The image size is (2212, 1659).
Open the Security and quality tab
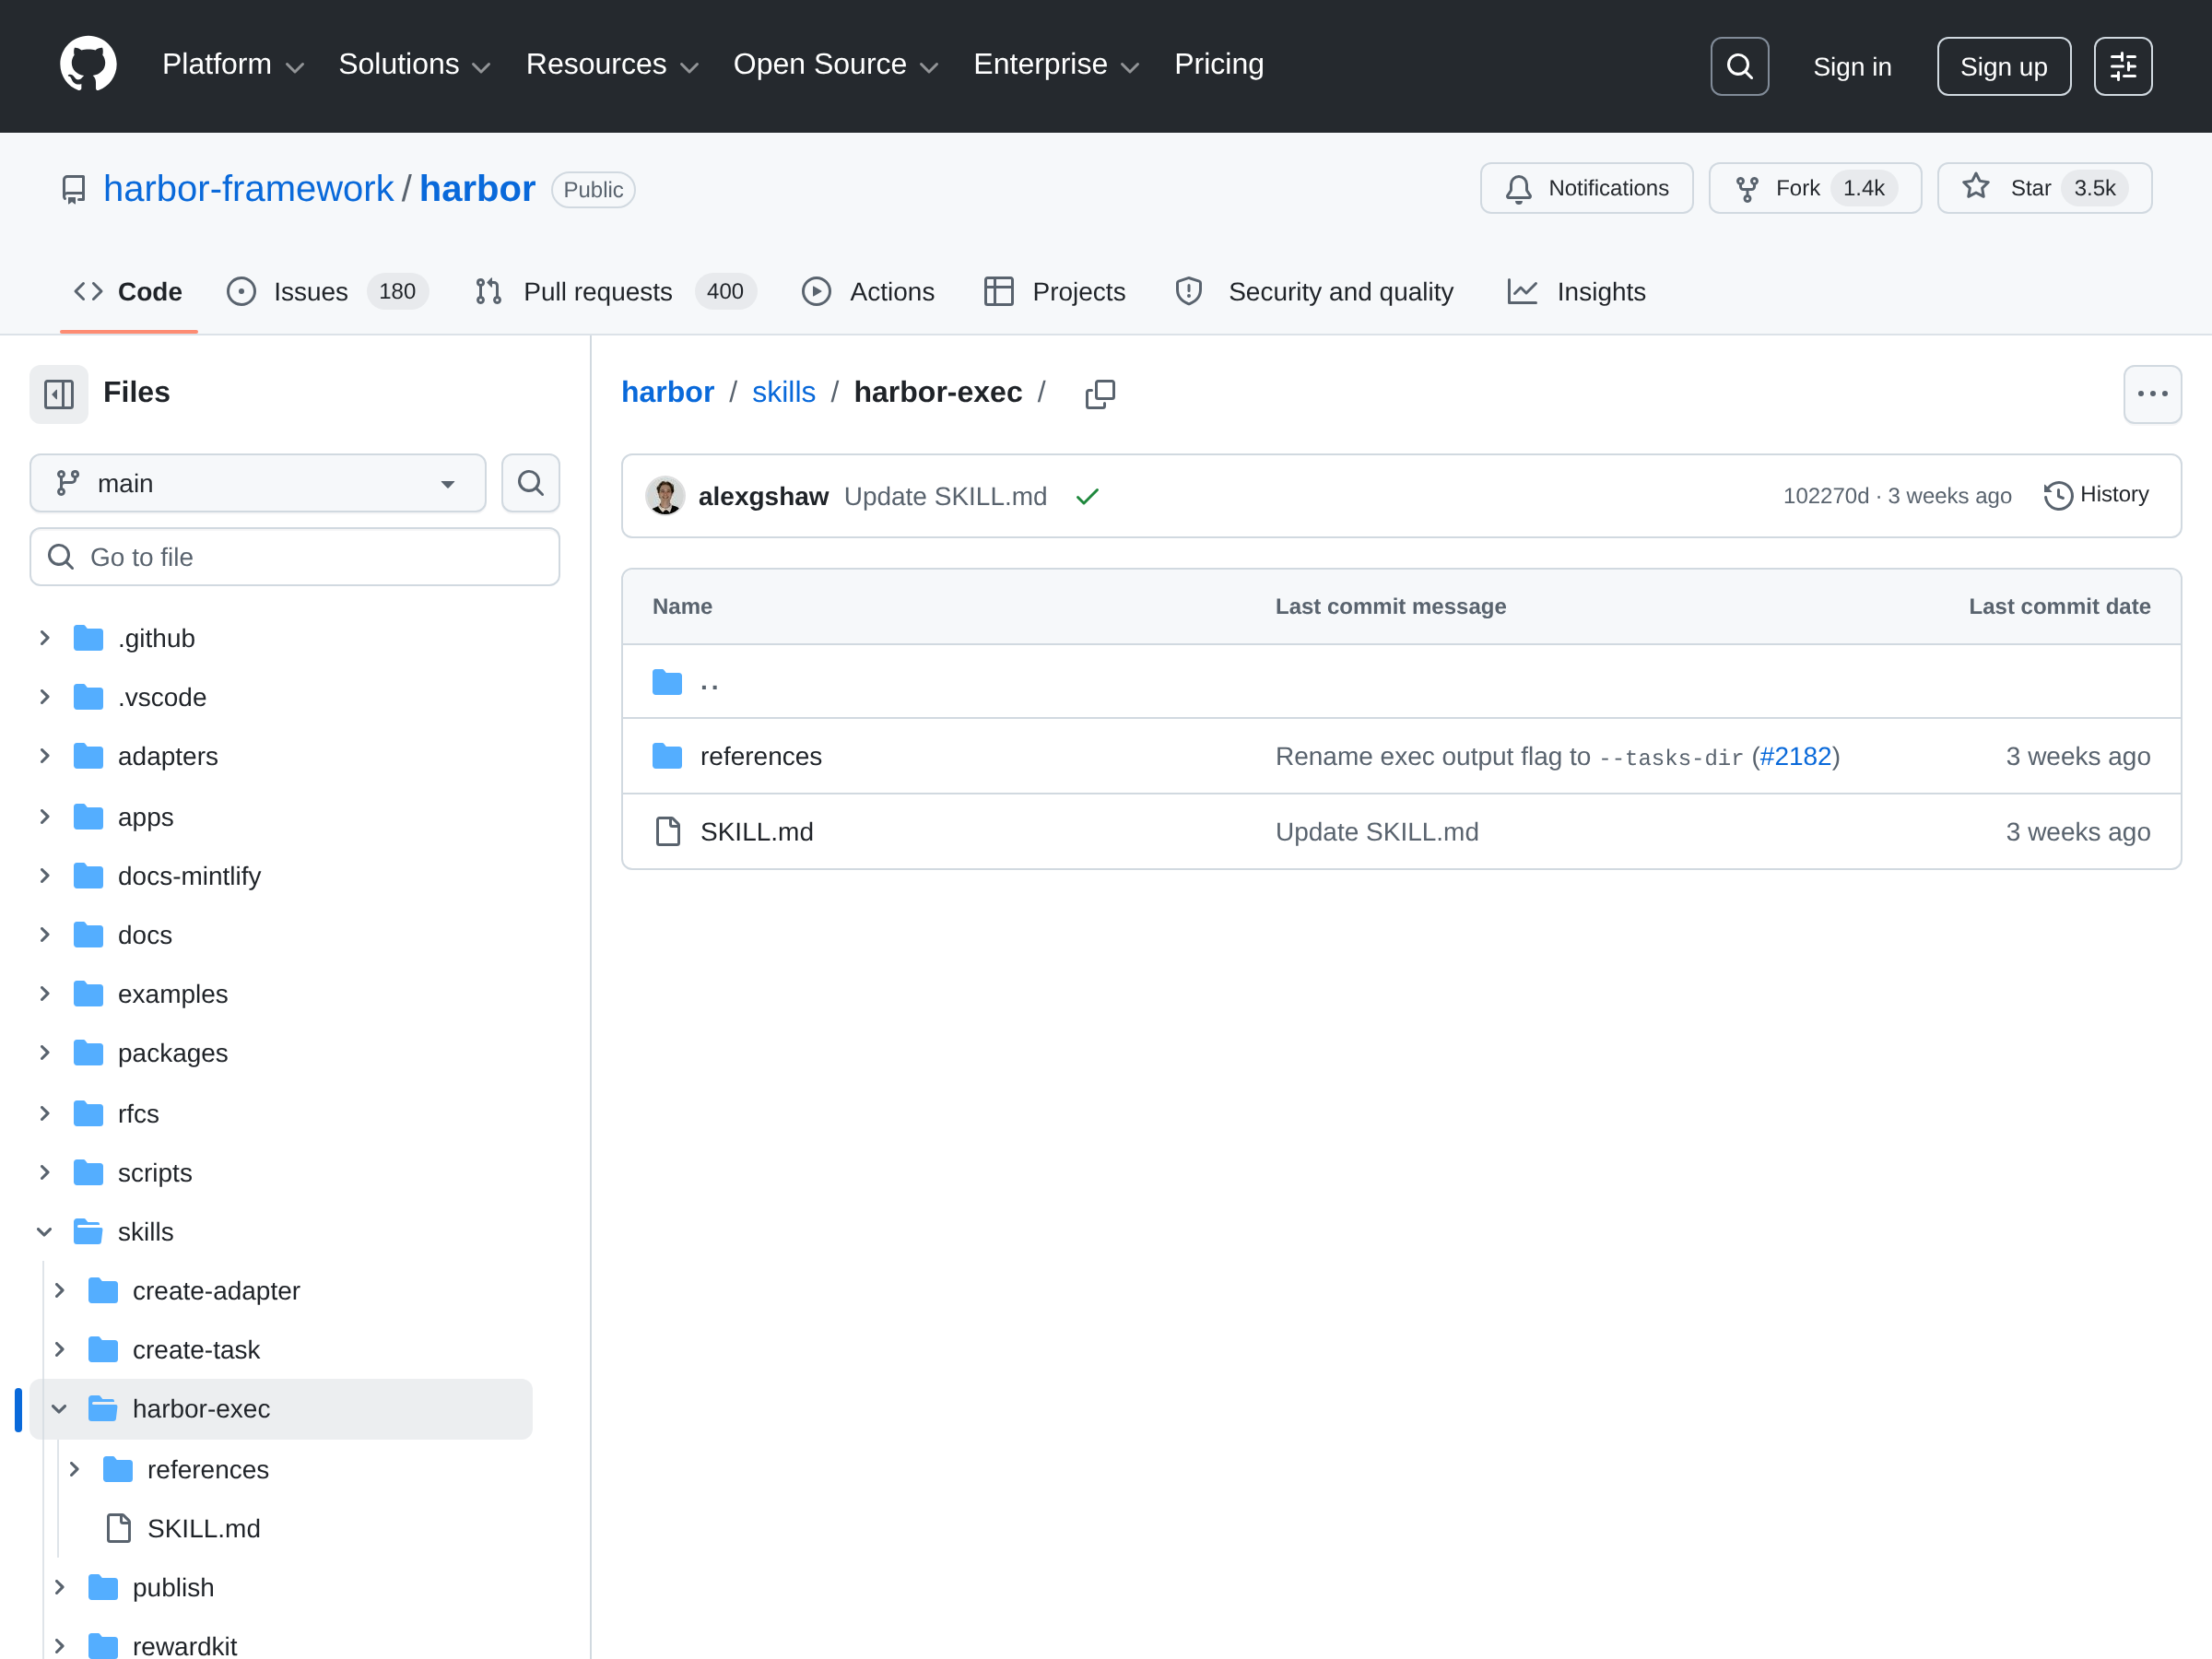[1314, 292]
